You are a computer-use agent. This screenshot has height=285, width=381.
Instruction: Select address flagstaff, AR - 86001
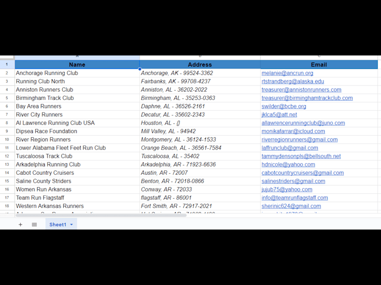click(x=200, y=198)
